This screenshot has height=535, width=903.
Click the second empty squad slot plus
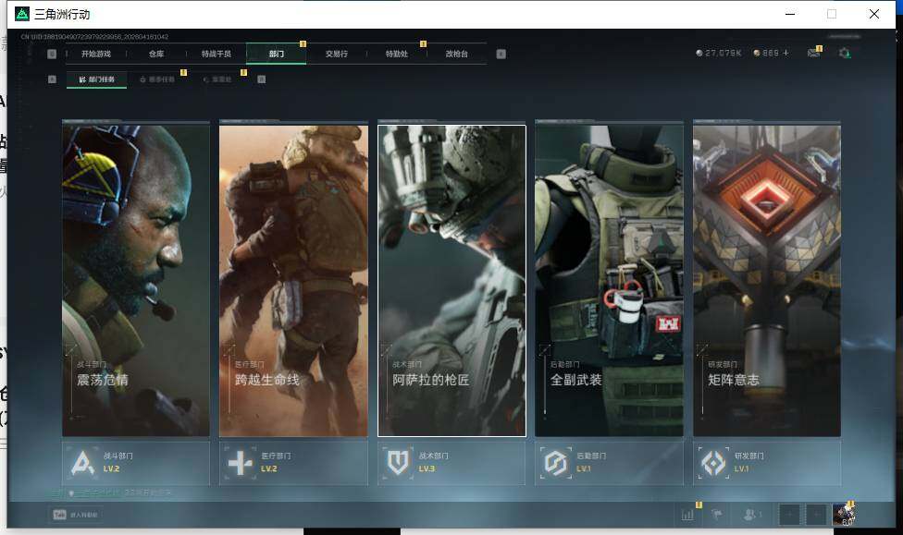816,515
